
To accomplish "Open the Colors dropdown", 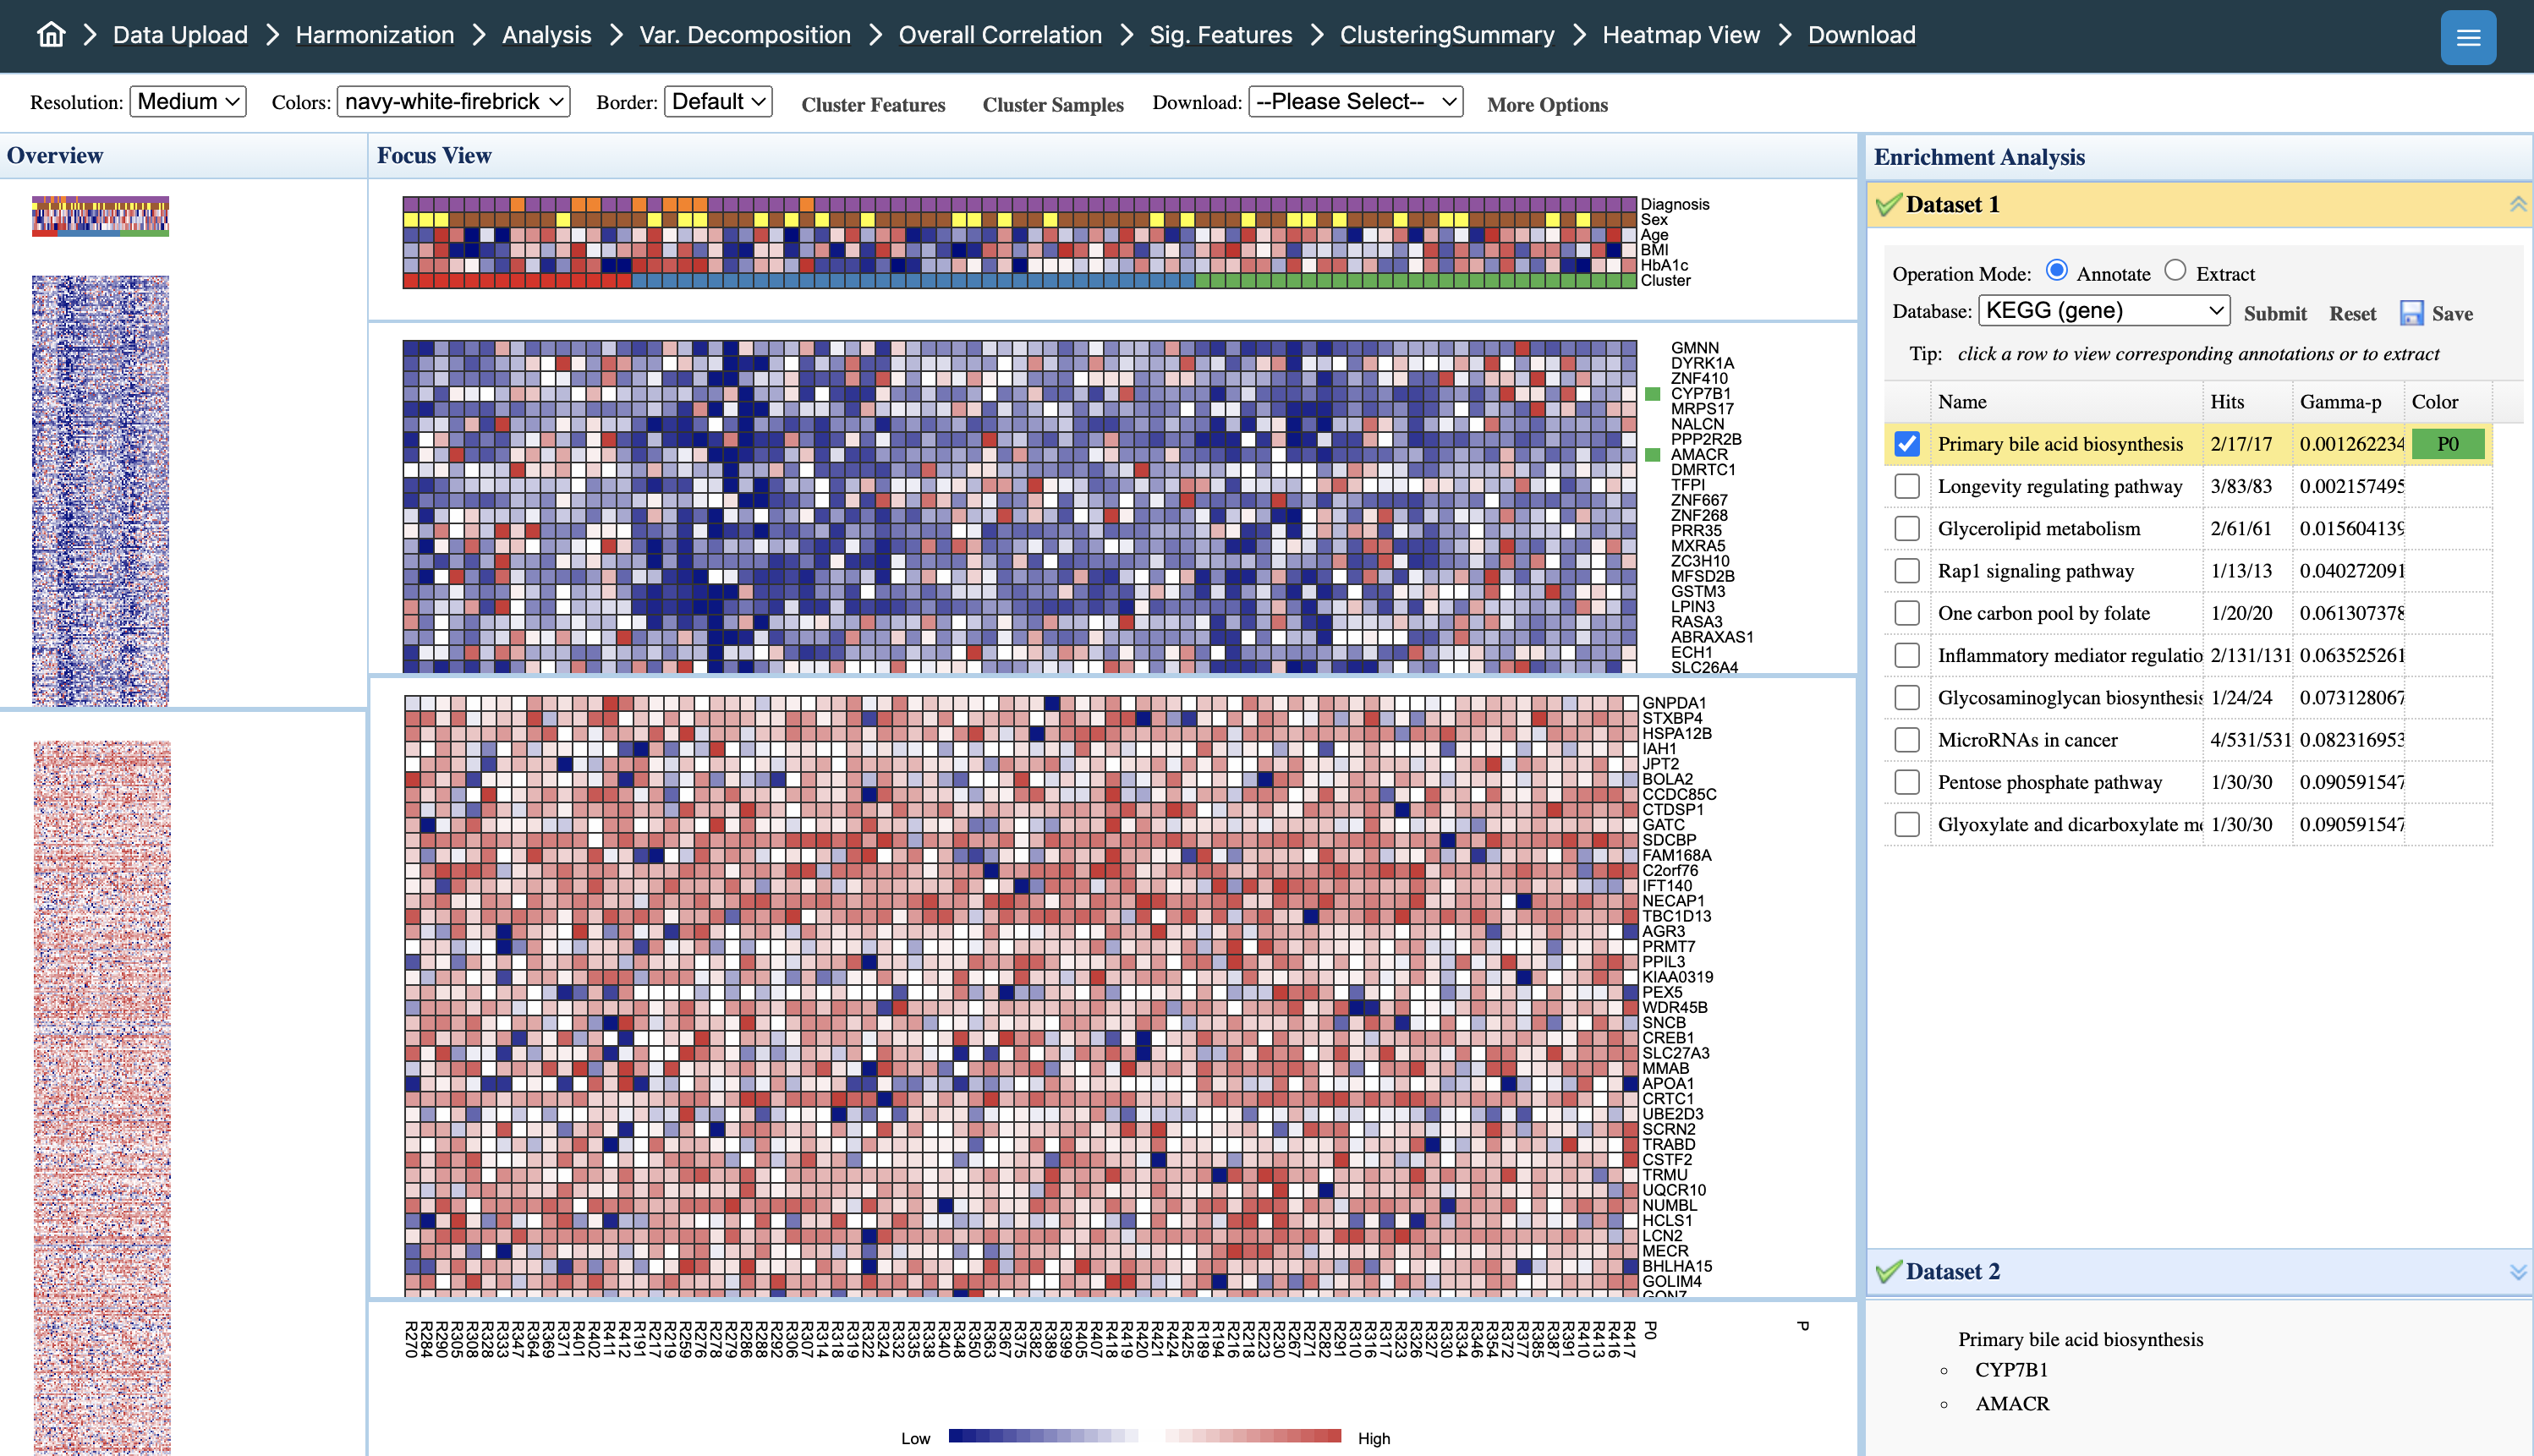I will [452, 101].
